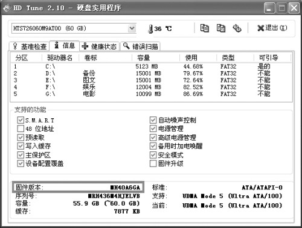Switch to the 错误扫描 tab

pos(141,46)
